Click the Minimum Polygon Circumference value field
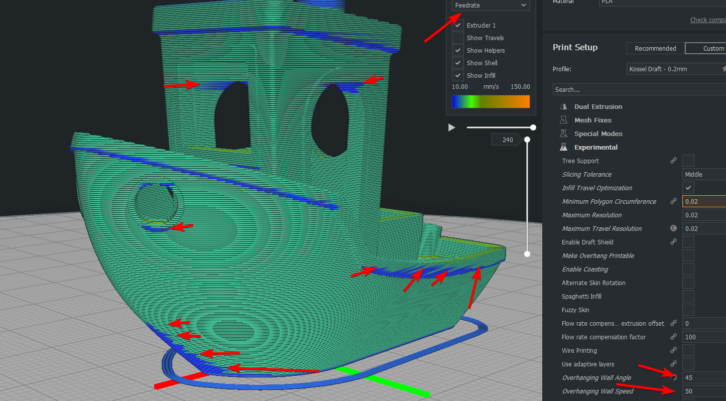This screenshot has height=401, width=726. [704, 202]
